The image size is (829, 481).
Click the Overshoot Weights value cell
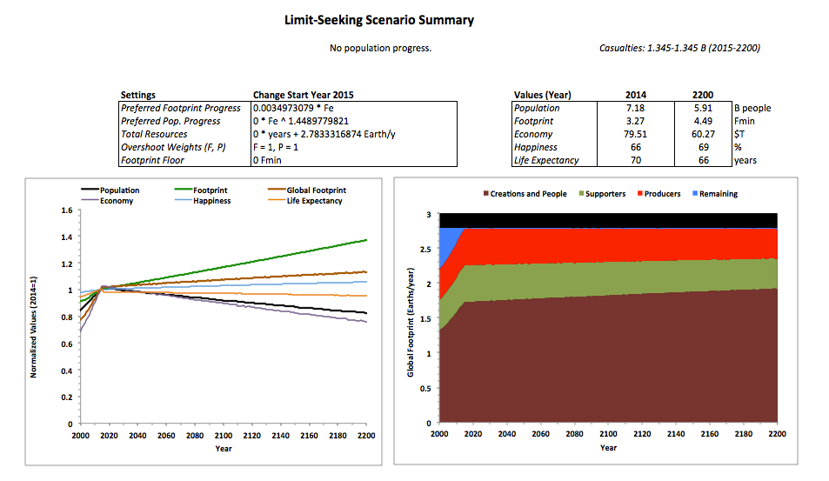click(353, 147)
